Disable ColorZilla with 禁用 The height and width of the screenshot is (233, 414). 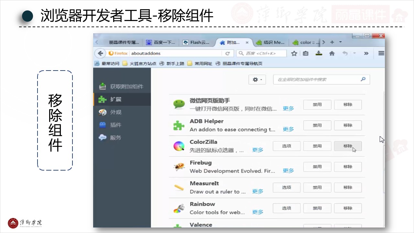(x=317, y=146)
